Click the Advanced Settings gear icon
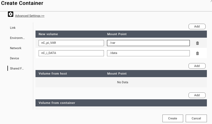The image size is (212, 124). pyautogui.click(x=10, y=14)
